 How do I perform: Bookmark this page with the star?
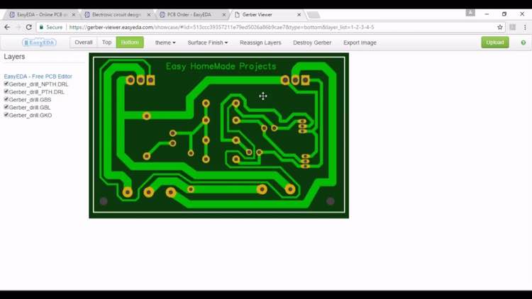pos(500,27)
